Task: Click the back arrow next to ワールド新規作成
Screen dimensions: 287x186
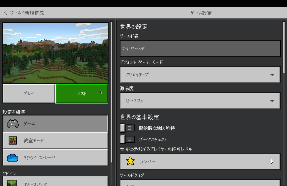Action: click(x=6, y=13)
